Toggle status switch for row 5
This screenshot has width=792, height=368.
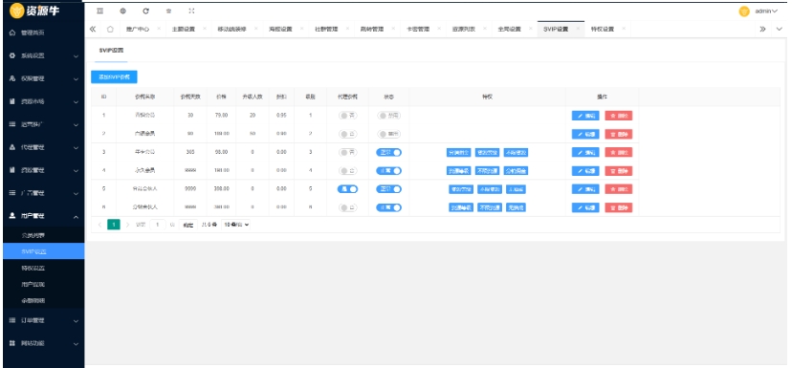[389, 189]
